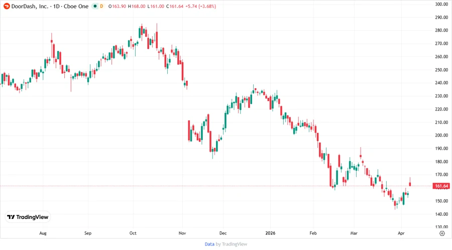Select the 2026 label on time axis

click(x=270, y=233)
